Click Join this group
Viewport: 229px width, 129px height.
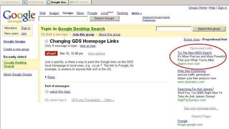(x=83, y=35)
